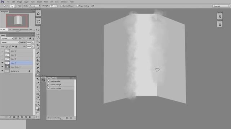Open the Strength slider arrow

pos(56,6)
